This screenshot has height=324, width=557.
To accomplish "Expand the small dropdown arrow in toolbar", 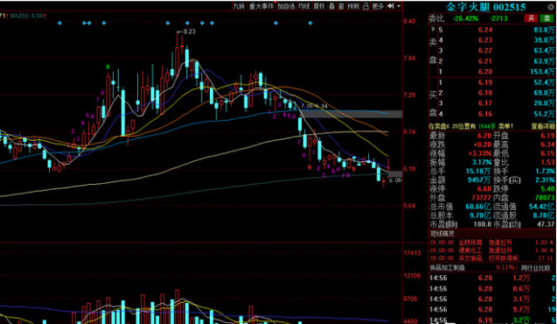I will (x=399, y=6).
